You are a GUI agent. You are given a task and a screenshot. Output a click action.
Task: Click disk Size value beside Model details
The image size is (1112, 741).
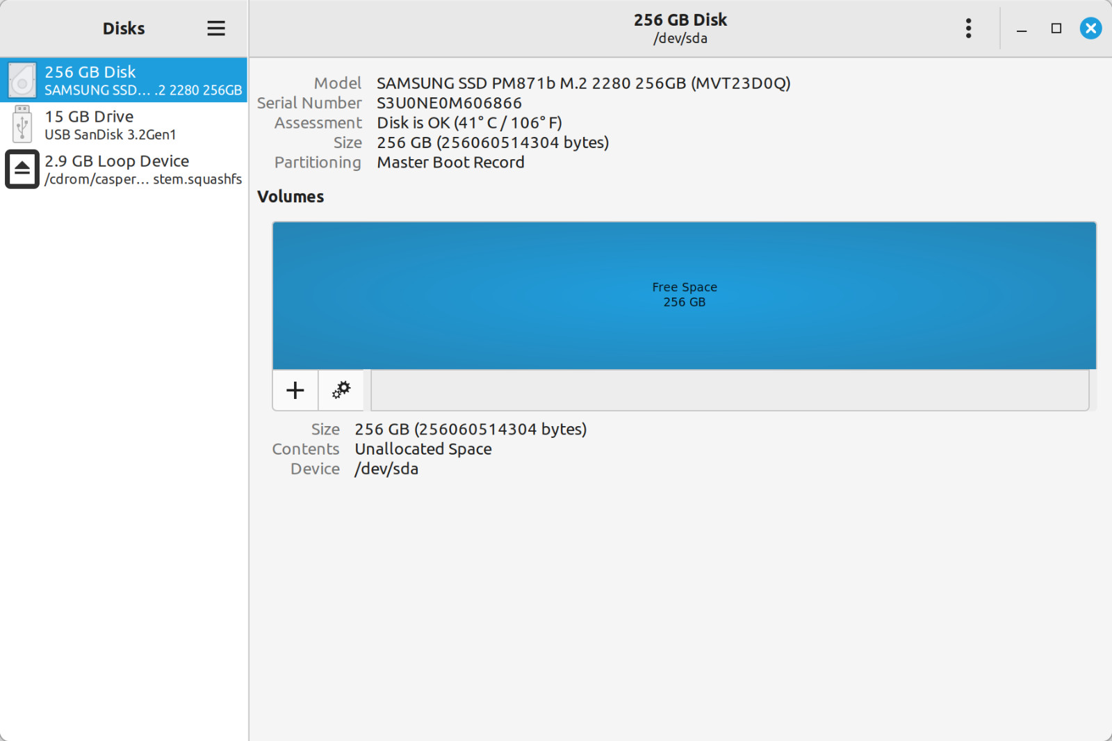(x=493, y=142)
